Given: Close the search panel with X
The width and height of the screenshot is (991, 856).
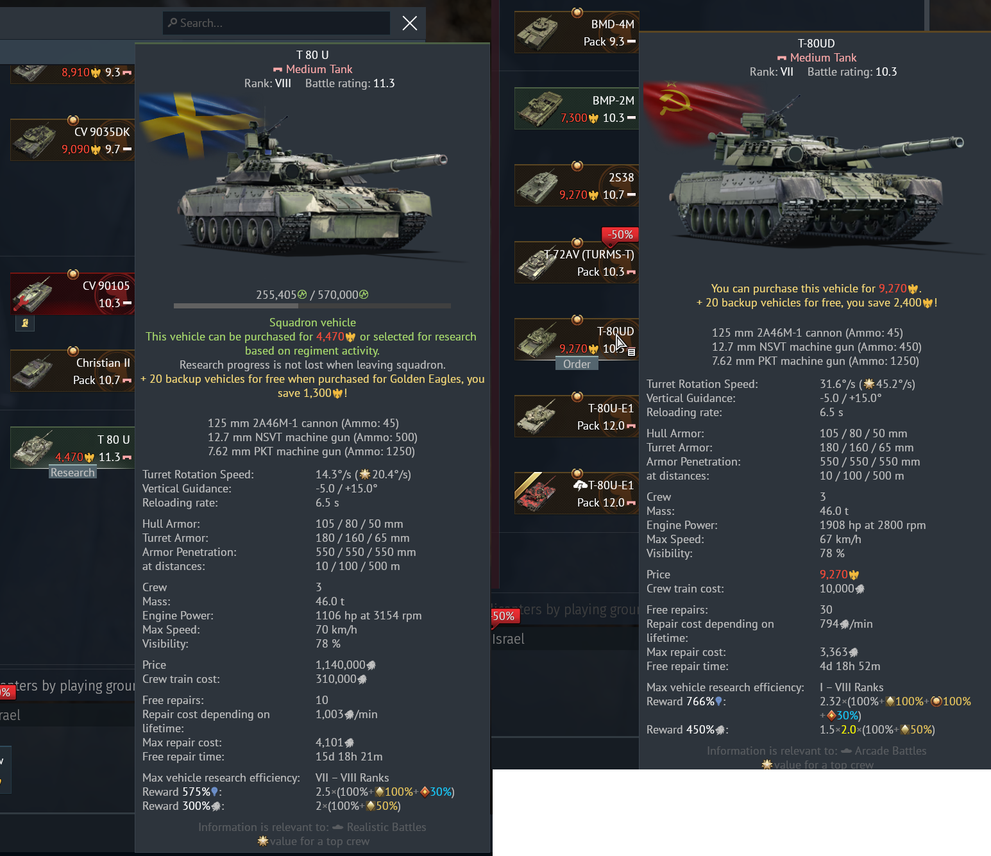Looking at the screenshot, I should [x=410, y=23].
